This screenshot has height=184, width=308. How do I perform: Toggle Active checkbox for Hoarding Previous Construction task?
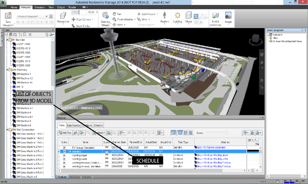[64, 163]
